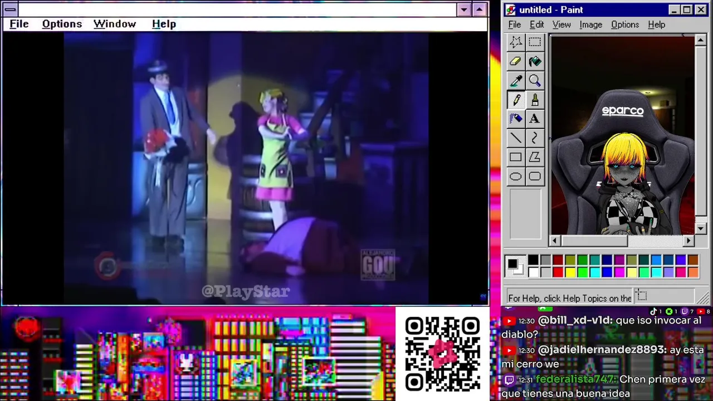
Task: Switch to the Brush tool in Paint
Action: (x=535, y=100)
